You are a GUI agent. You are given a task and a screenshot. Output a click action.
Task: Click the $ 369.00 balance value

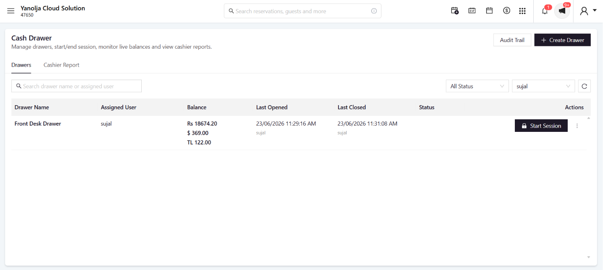coord(198,133)
